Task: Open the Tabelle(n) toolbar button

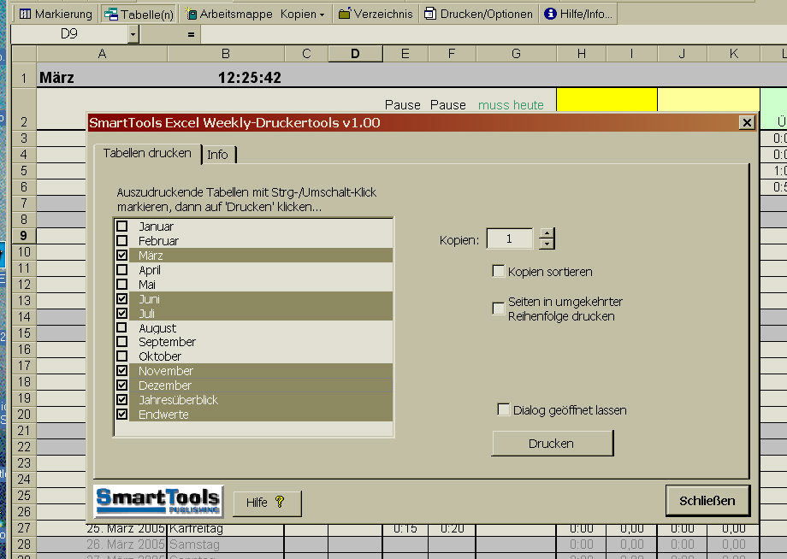Action: [x=139, y=14]
